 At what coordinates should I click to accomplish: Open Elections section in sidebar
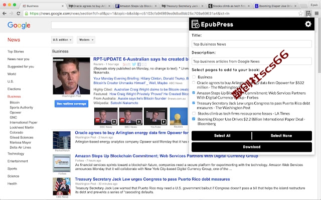tap(14, 89)
